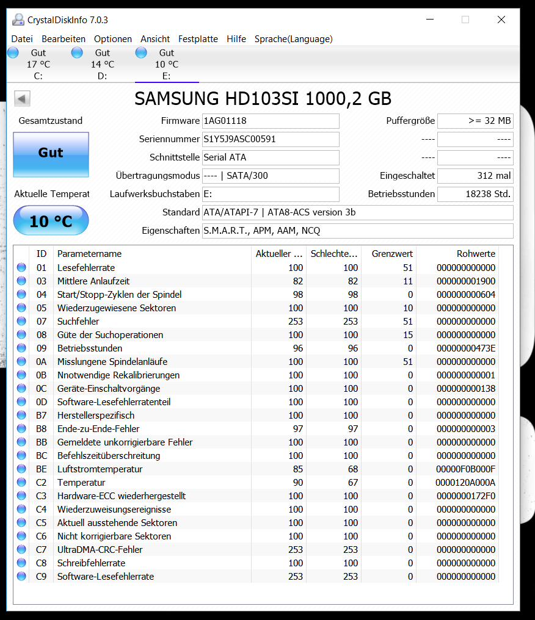Click the Übertragungsmodus field SATA/300
This screenshot has width=535, height=620.
click(x=271, y=176)
